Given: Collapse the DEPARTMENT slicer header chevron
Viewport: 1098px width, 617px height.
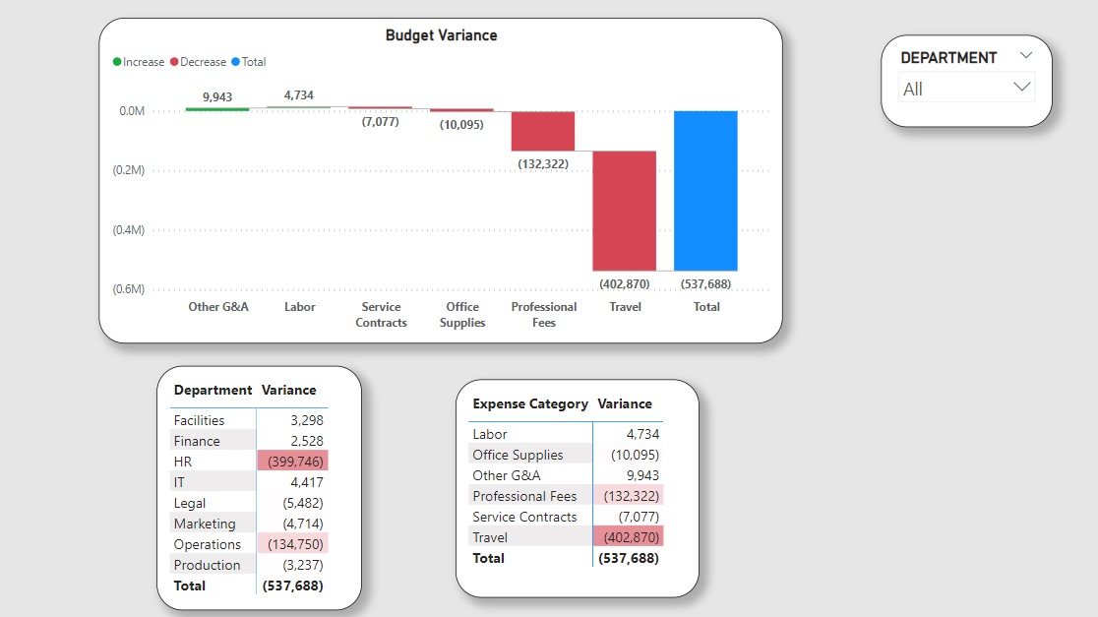Looking at the screenshot, I should pyautogui.click(x=1026, y=56).
